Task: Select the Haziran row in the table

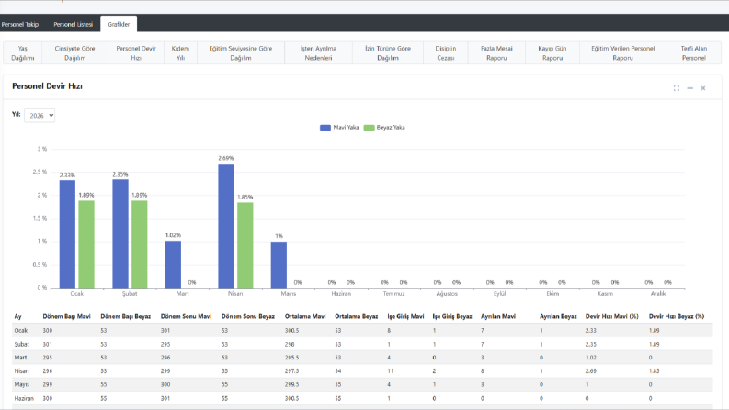Action: (362, 398)
